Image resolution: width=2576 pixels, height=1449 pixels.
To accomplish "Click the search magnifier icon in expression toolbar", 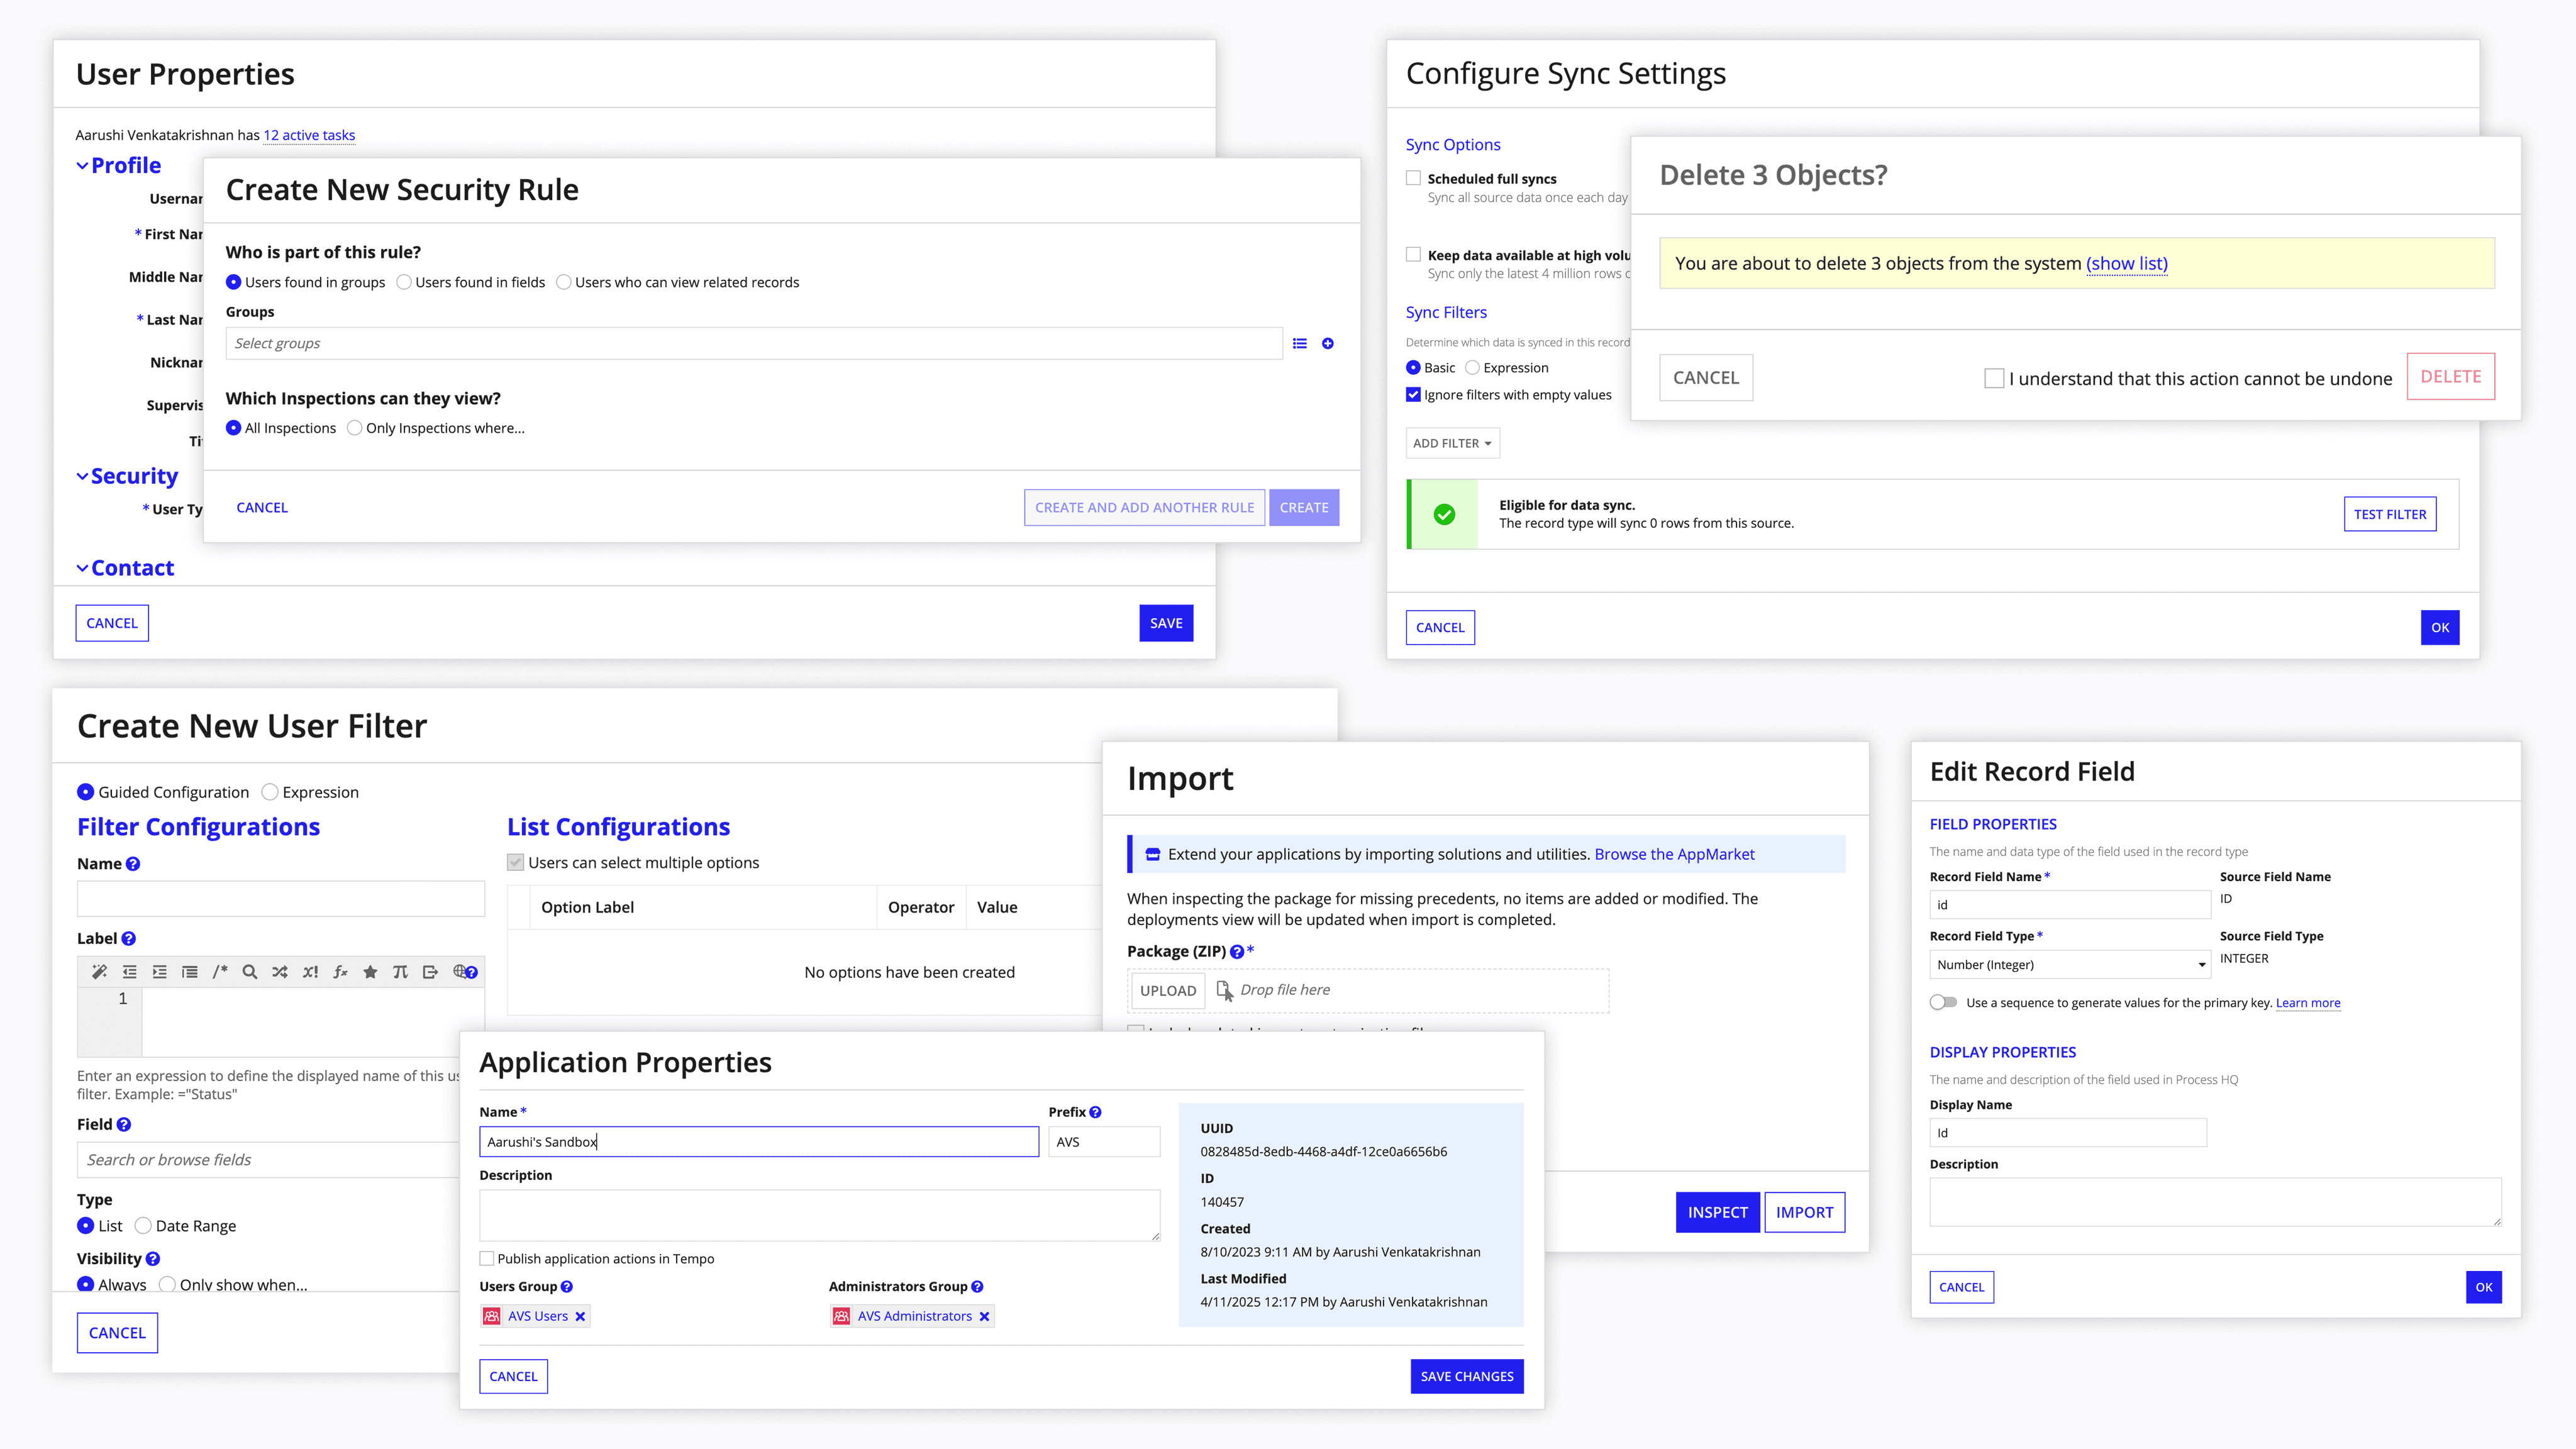I will [x=250, y=971].
